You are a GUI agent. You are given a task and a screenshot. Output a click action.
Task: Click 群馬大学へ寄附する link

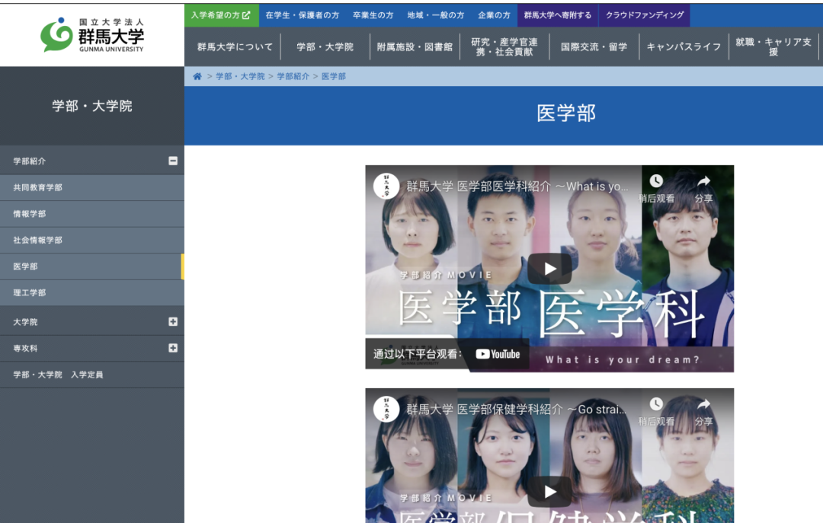point(558,15)
